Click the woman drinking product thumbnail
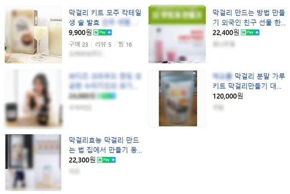Image resolution: width=290 pixels, height=194 pixels. (x=33, y=98)
